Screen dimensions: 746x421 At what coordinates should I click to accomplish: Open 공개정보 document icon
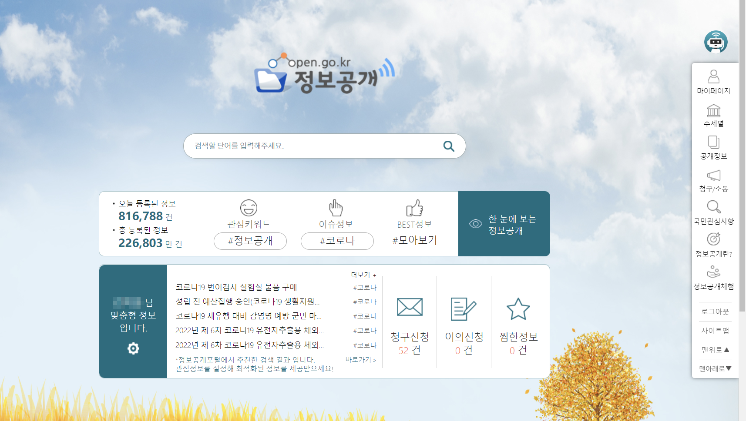pos(714,143)
